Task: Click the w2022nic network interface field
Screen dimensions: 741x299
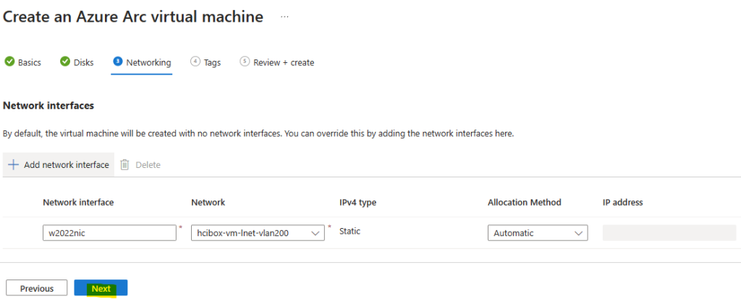Action: pyautogui.click(x=109, y=233)
